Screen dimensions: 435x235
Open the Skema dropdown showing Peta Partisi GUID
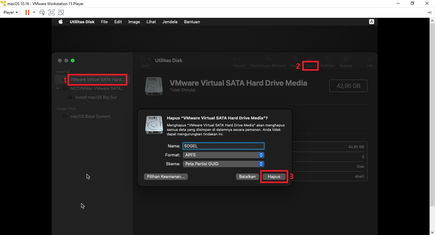[223, 164]
